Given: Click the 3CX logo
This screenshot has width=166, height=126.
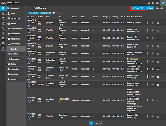Looking at the screenshot, I should coord(3,3).
